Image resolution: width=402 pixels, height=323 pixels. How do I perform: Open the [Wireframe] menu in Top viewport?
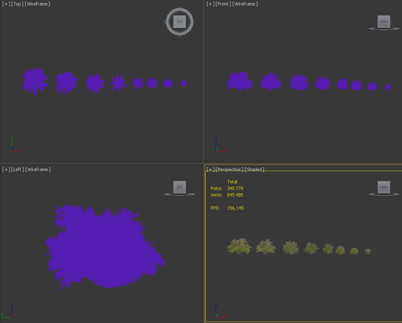[37, 4]
